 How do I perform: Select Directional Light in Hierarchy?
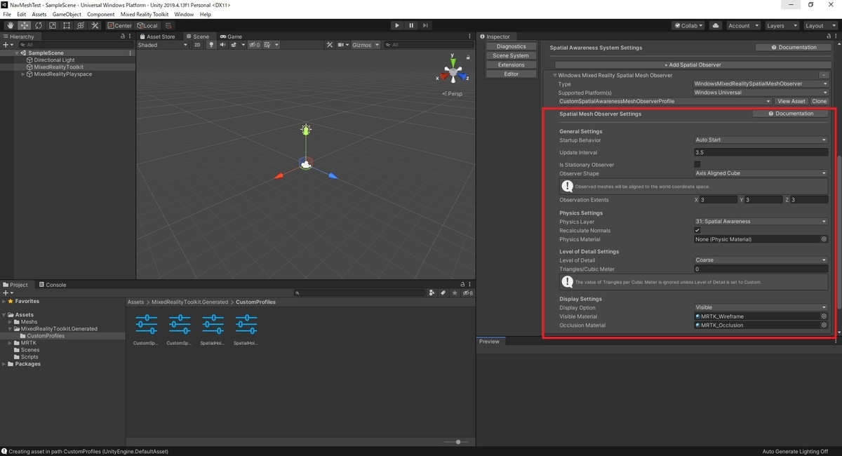coord(54,60)
